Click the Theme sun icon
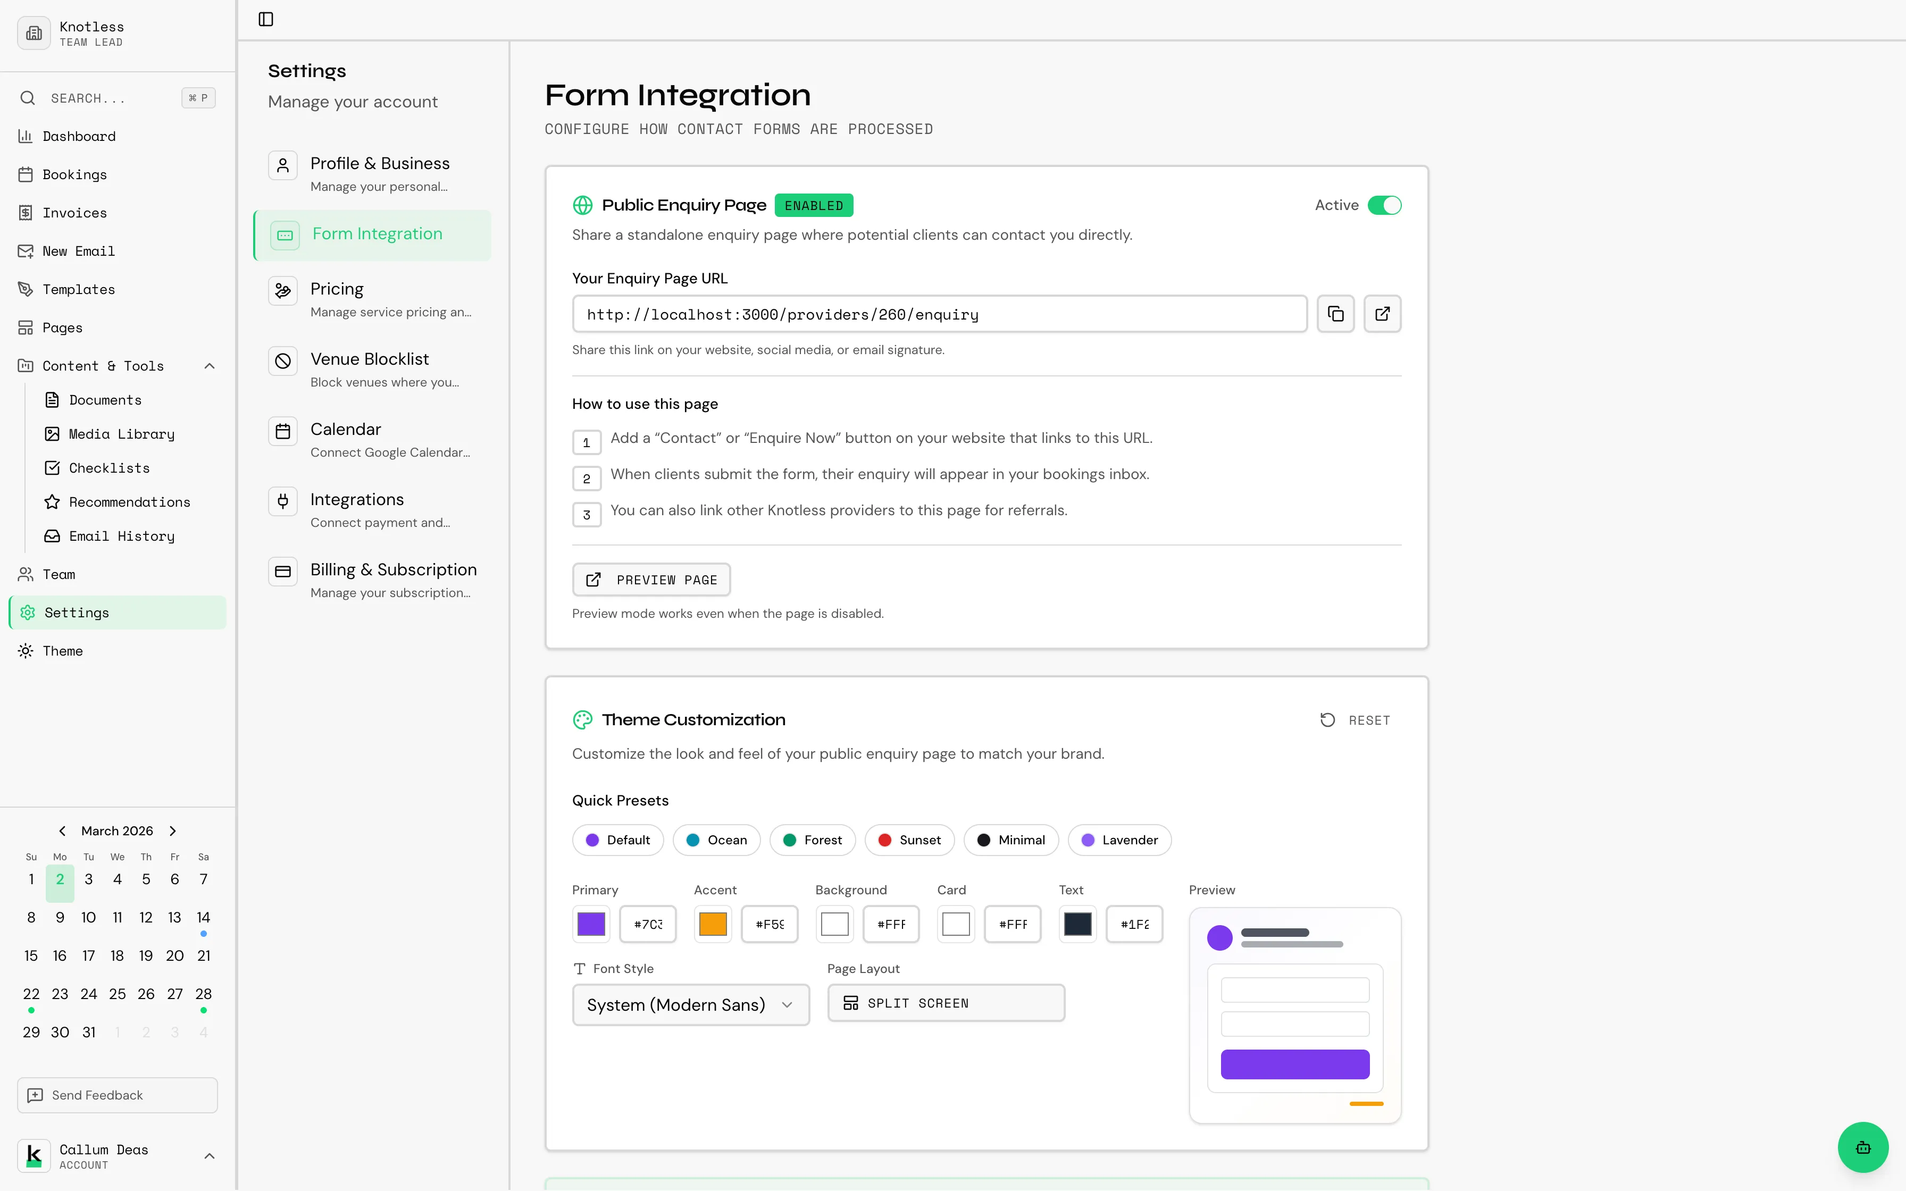1906x1191 pixels. pos(25,651)
